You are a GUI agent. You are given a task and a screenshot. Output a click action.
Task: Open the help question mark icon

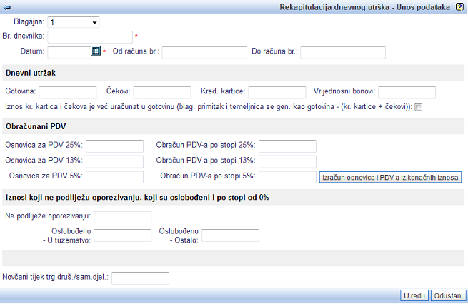click(x=459, y=6)
